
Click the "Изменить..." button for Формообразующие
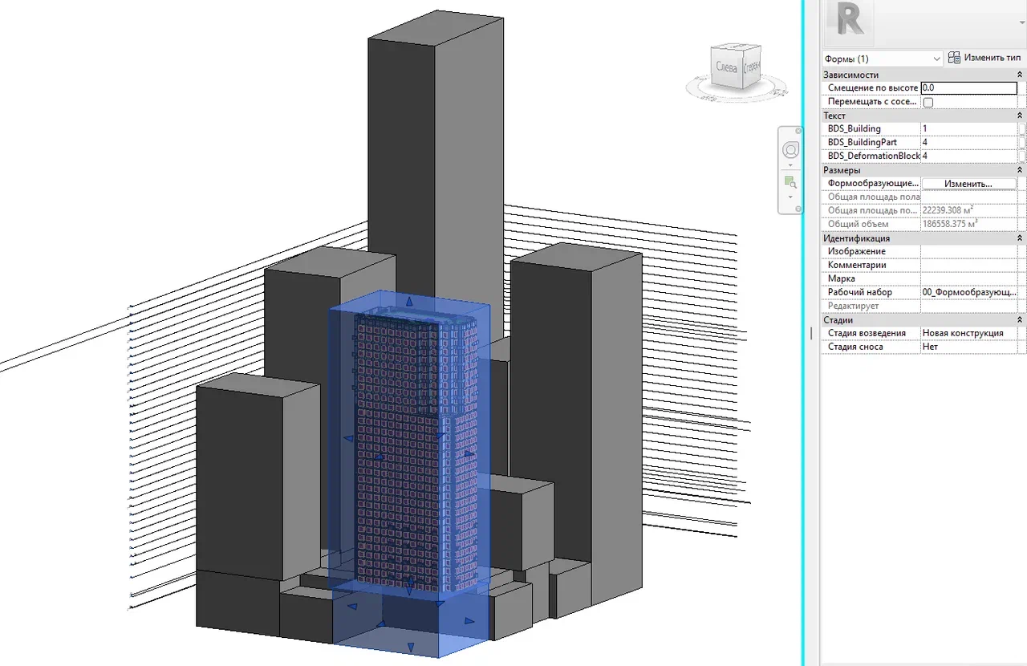[969, 183]
